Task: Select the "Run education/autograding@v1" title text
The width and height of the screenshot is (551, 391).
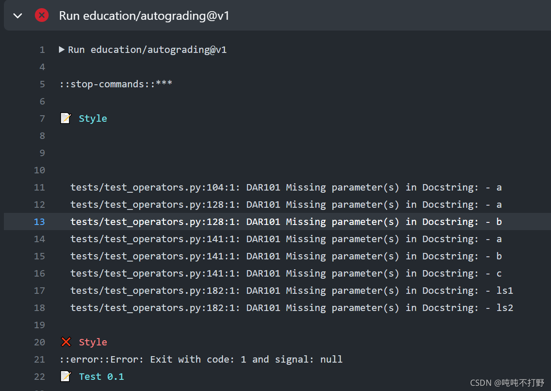Action: coord(144,15)
